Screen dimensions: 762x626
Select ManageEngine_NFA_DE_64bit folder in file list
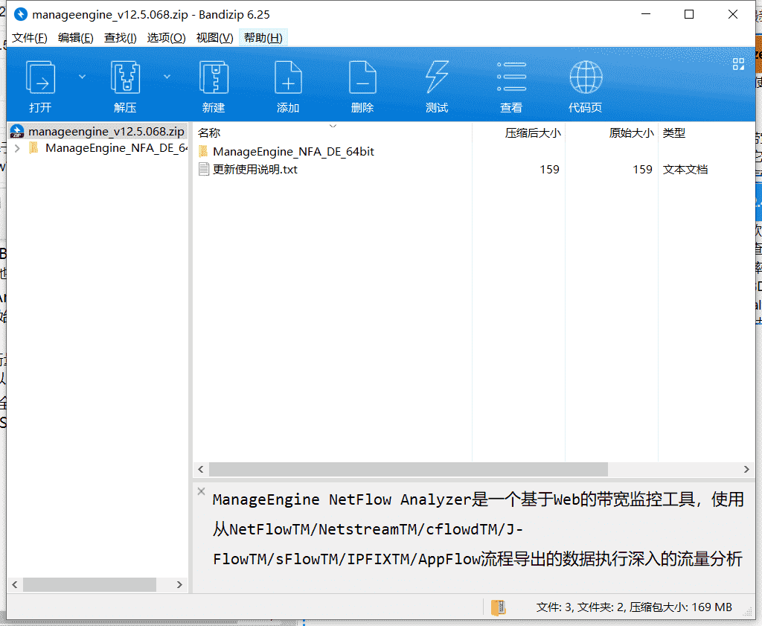click(x=293, y=152)
